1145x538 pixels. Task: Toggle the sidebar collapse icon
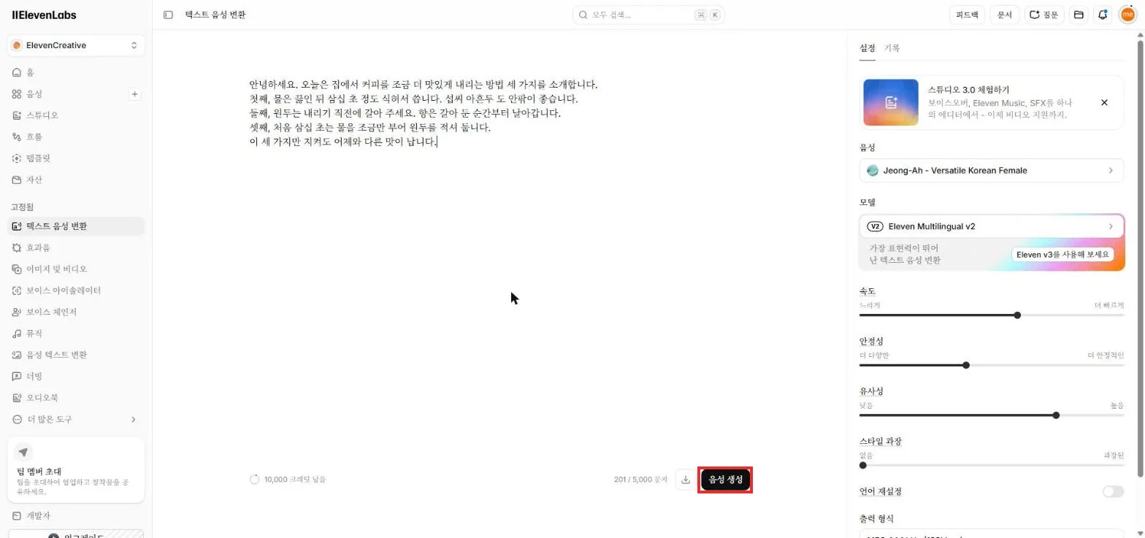(168, 15)
